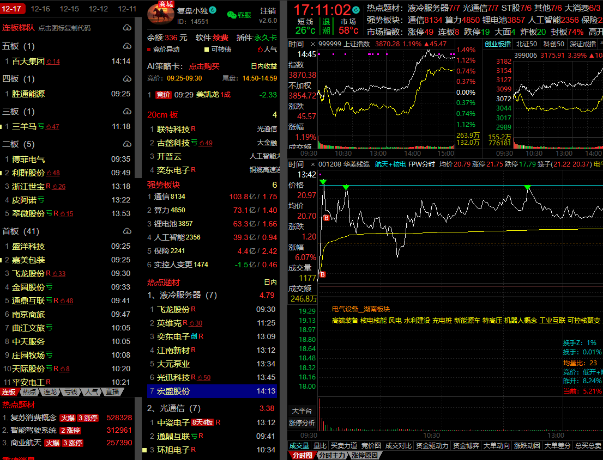Click the red B marker on the price chart

[x=327, y=218]
